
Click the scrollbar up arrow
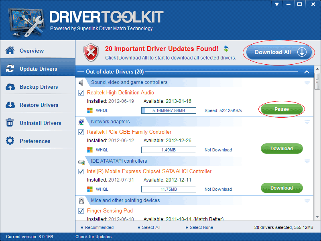tap(317, 69)
